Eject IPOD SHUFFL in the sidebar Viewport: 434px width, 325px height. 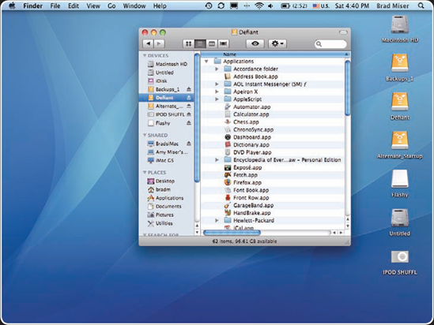pyautogui.click(x=189, y=114)
